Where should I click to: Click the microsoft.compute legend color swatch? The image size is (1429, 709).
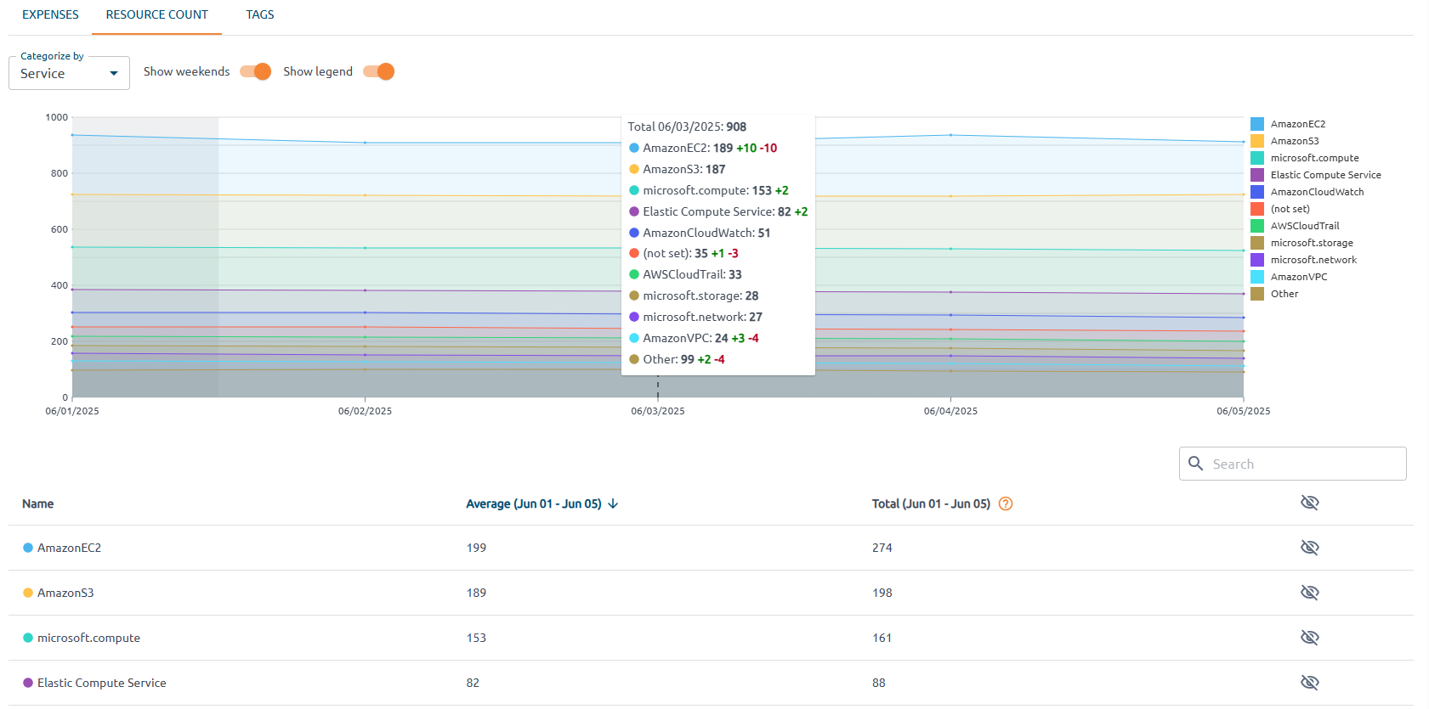pos(1257,158)
